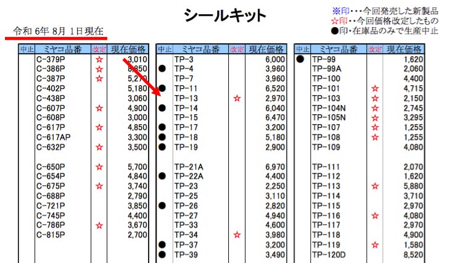Click the black dot next to TP-4

click(162, 69)
